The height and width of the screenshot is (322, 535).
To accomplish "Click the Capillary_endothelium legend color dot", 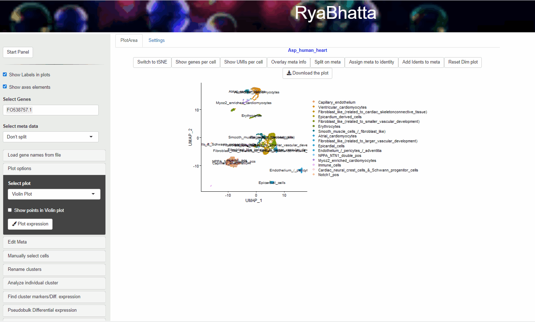I will 314,102.
